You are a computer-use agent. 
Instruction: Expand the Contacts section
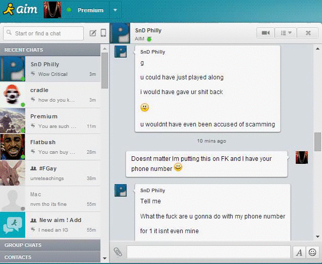point(50,257)
